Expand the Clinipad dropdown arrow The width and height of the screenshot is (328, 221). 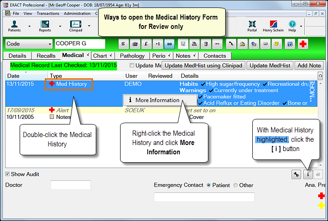pos(89,26)
